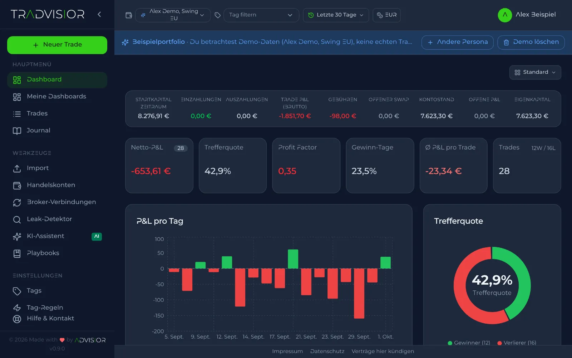Screen dimensions: 572x358
Task: Click the 28 badge on the Netto-P&L card
Action: tap(181, 148)
